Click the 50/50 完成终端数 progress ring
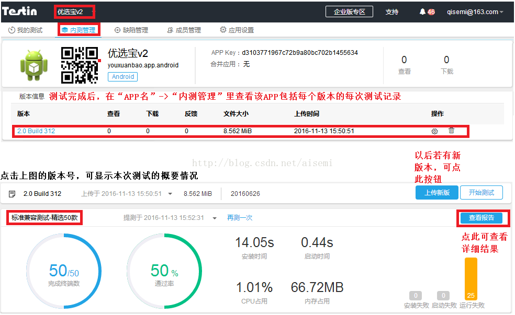This screenshot has height=315, width=515. click(64, 271)
